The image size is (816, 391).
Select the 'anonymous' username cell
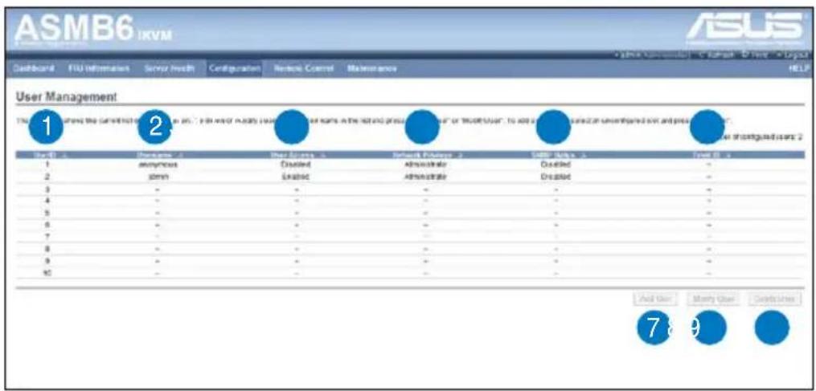pos(158,165)
